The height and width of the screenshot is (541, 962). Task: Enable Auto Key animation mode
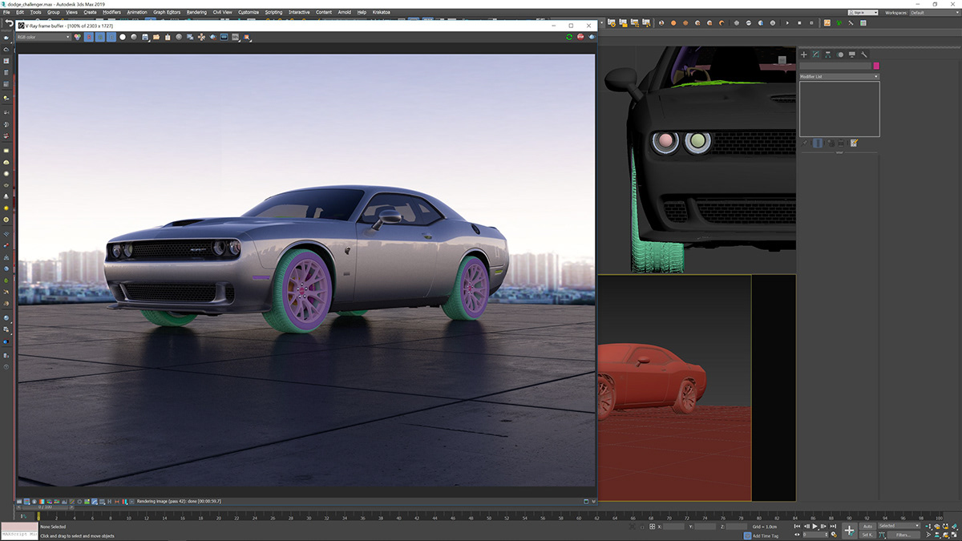(868, 526)
